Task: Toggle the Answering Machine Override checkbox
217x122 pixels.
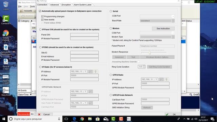Action: click(x=139, y=62)
